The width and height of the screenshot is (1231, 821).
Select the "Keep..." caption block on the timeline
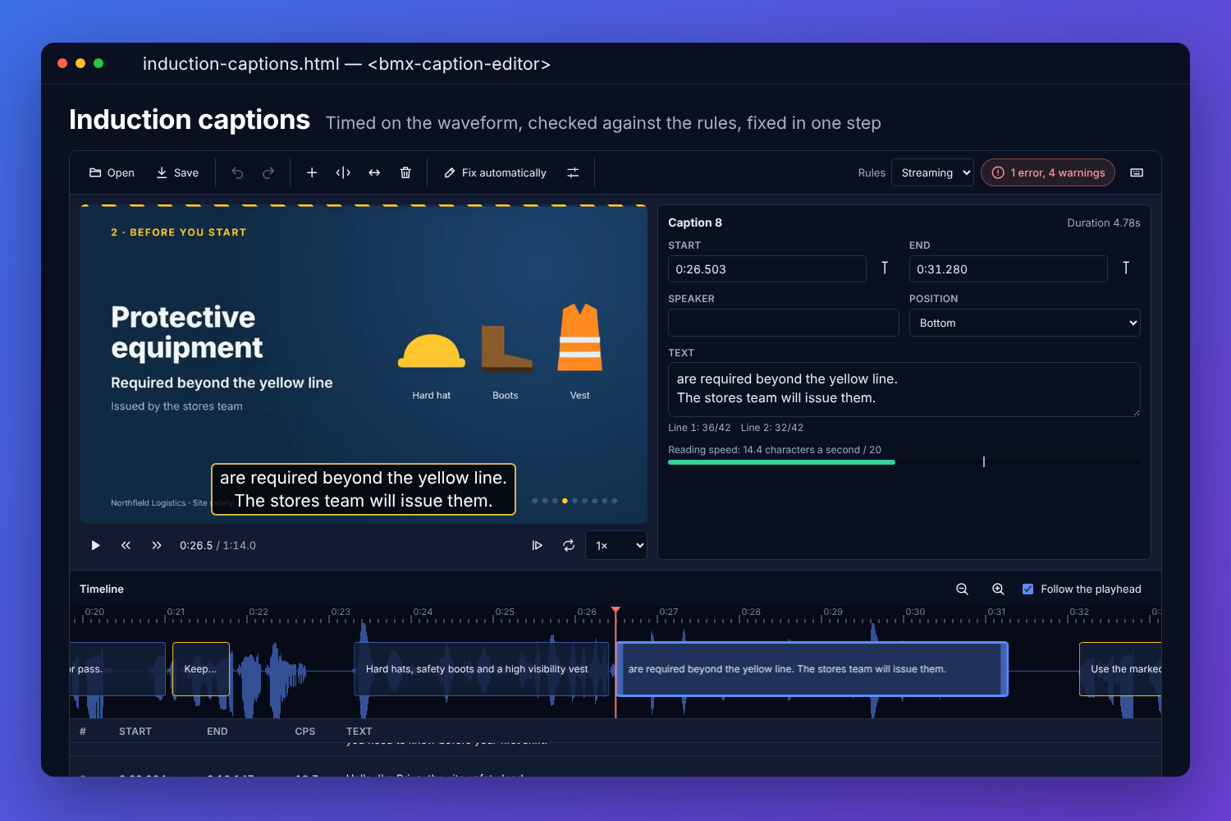pos(201,669)
